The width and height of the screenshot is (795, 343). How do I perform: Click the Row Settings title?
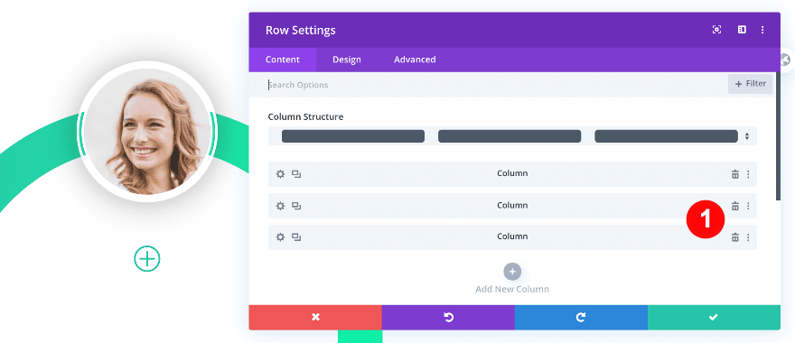300,31
